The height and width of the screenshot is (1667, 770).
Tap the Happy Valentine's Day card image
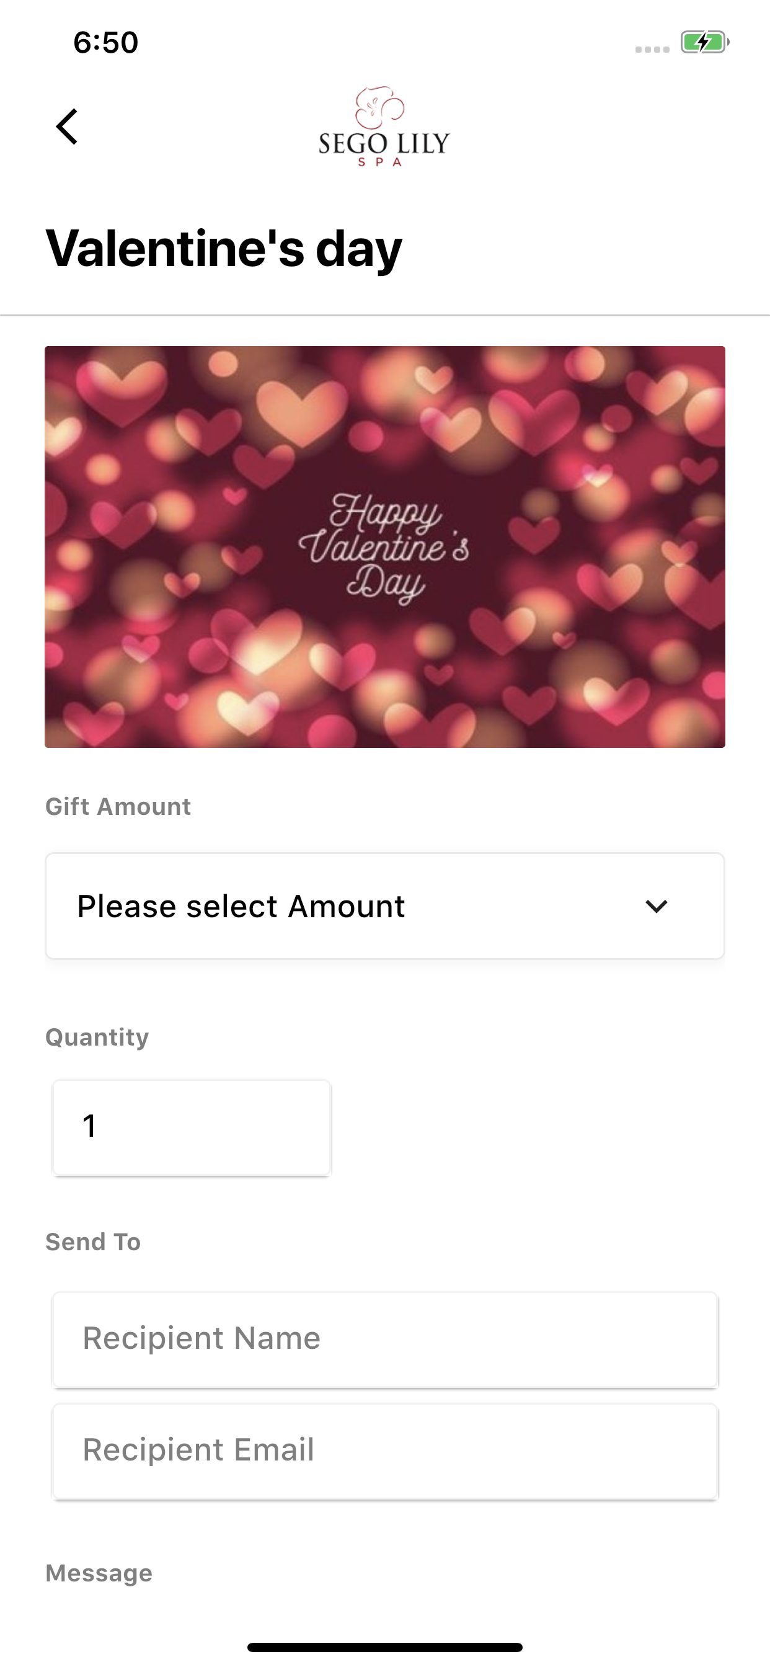pos(385,547)
